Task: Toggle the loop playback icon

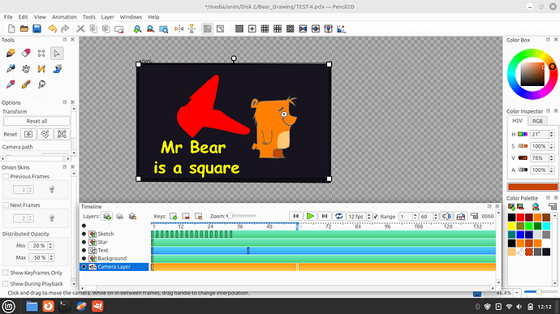Action: click(338, 216)
